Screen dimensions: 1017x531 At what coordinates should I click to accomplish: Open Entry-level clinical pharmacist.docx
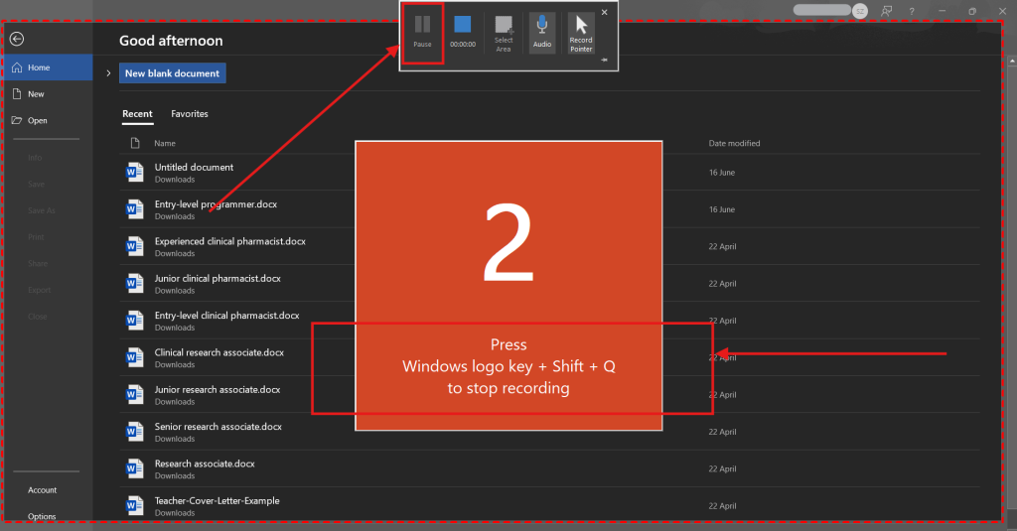226,315
